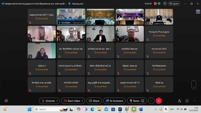Click the red recording indicator icon
The width and height of the screenshot is (201, 113).
pyautogui.click(x=155, y=4)
